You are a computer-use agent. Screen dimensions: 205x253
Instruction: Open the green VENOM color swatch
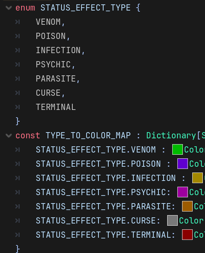pos(177,150)
